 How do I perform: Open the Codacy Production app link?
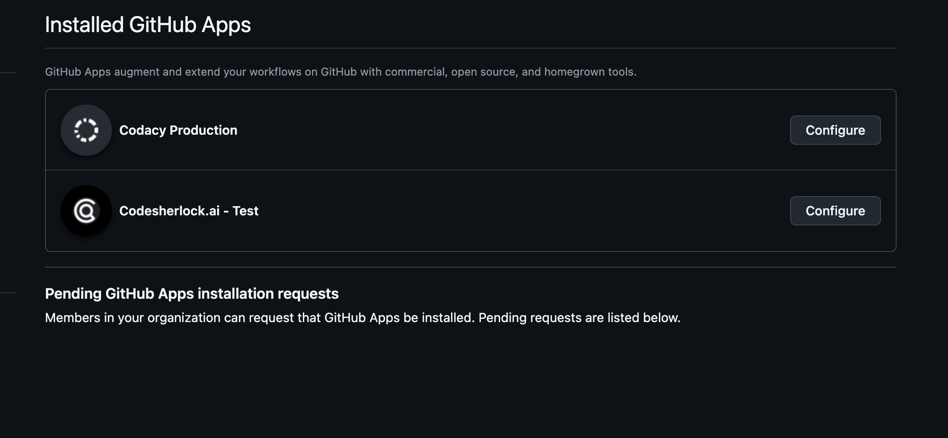pos(178,130)
